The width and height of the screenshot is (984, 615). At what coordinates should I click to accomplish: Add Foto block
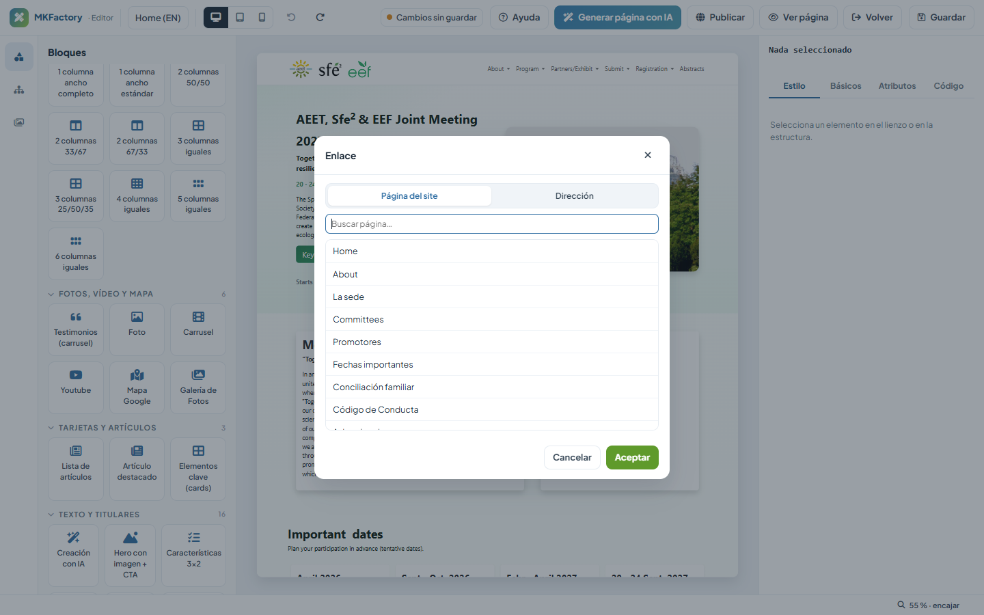137,329
